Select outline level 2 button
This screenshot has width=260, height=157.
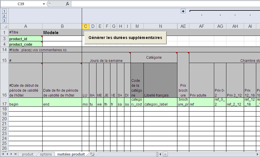pyautogui.click(x=4, y=16)
